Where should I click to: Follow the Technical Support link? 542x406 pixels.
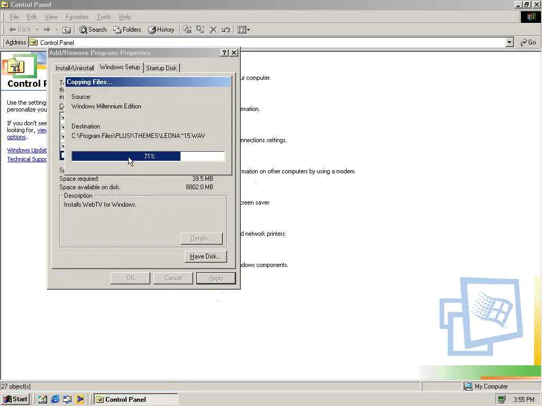tap(26, 159)
